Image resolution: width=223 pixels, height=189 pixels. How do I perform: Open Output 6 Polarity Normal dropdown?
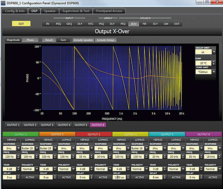pos(220,169)
